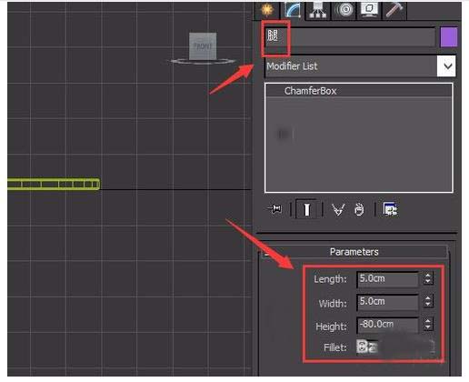Increase Height with the spinner up arrow
The image size is (469, 382).
coord(427,321)
